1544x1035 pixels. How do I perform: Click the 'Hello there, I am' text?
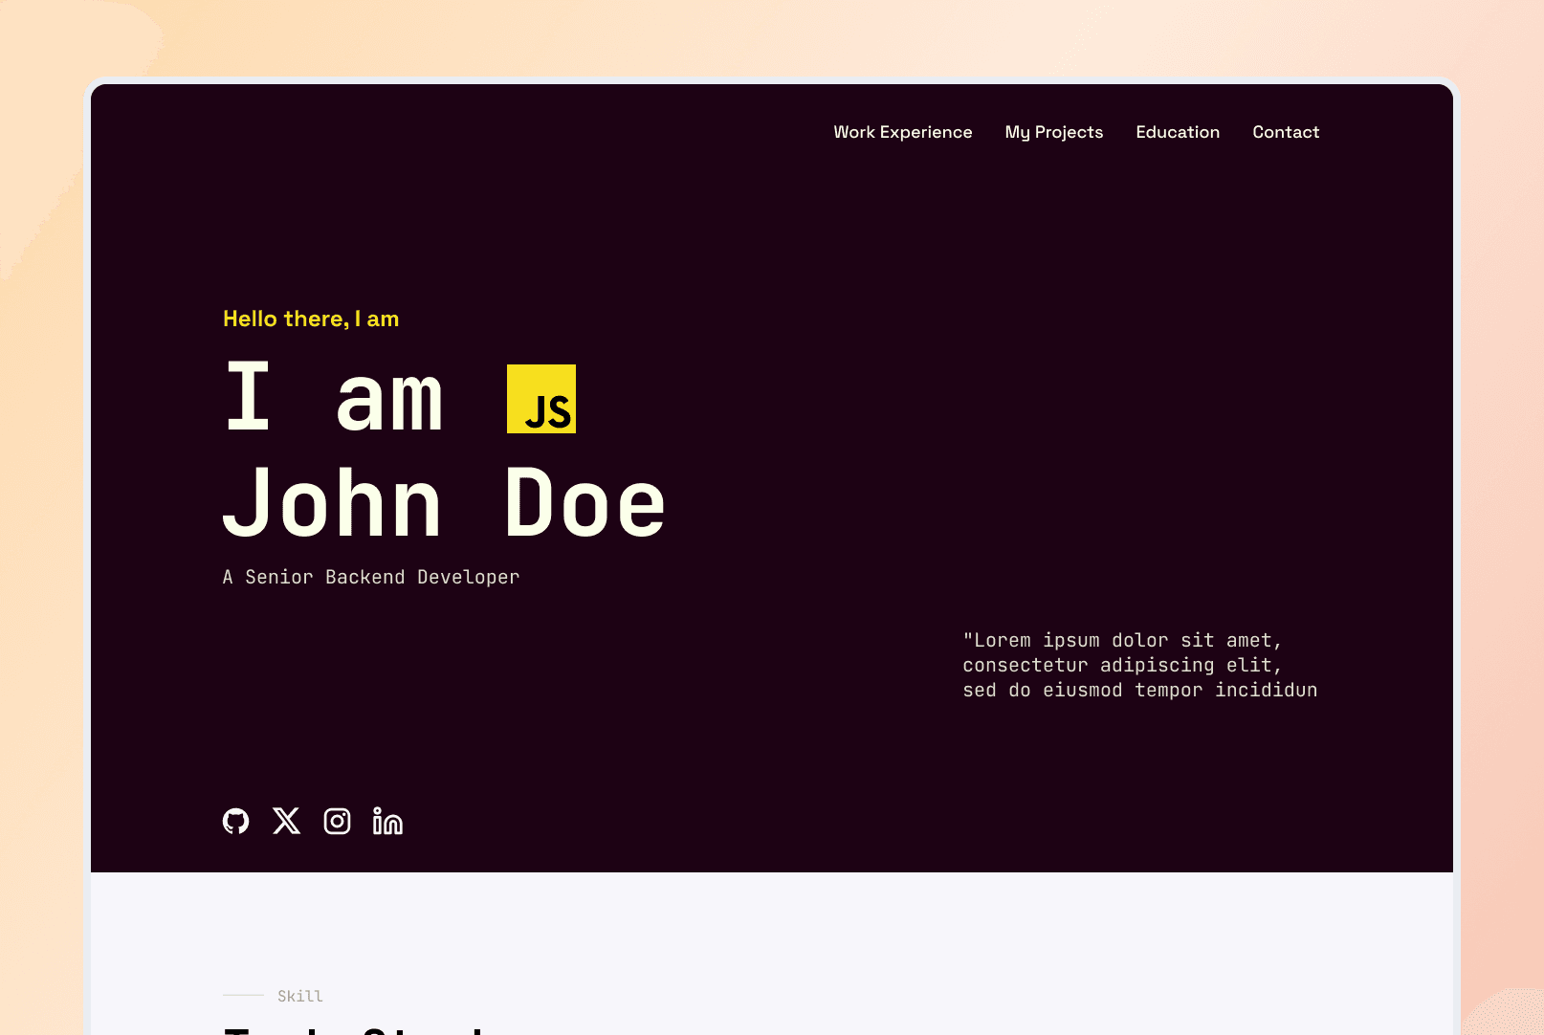click(x=311, y=319)
